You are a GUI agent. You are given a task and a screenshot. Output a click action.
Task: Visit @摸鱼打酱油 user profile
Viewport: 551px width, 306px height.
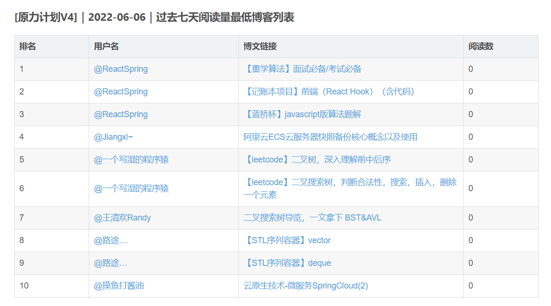pyautogui.click(x=119, y=286)
